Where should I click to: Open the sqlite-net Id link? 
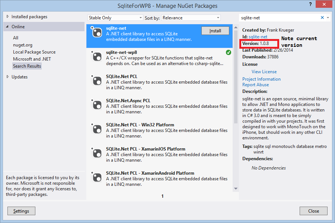(258, 37)
